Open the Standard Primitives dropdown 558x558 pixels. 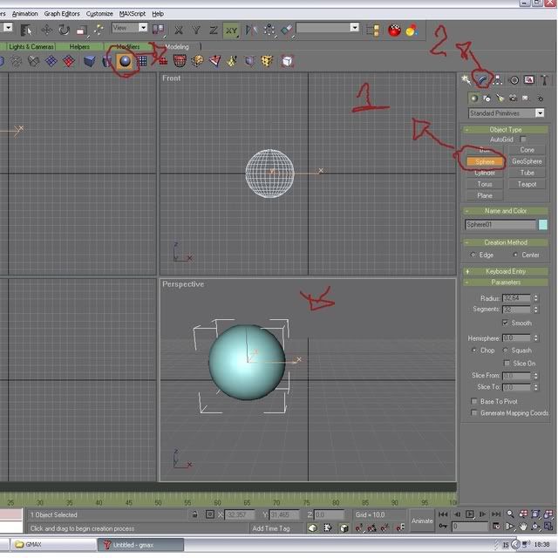pos(506,113)
